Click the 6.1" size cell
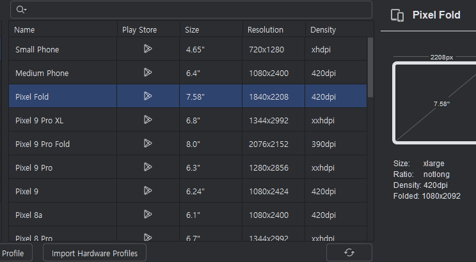 [211, 215]
